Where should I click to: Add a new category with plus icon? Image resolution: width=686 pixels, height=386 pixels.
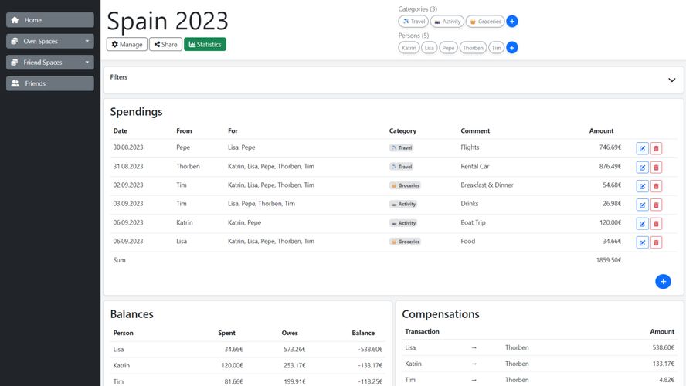click(511, 22)
